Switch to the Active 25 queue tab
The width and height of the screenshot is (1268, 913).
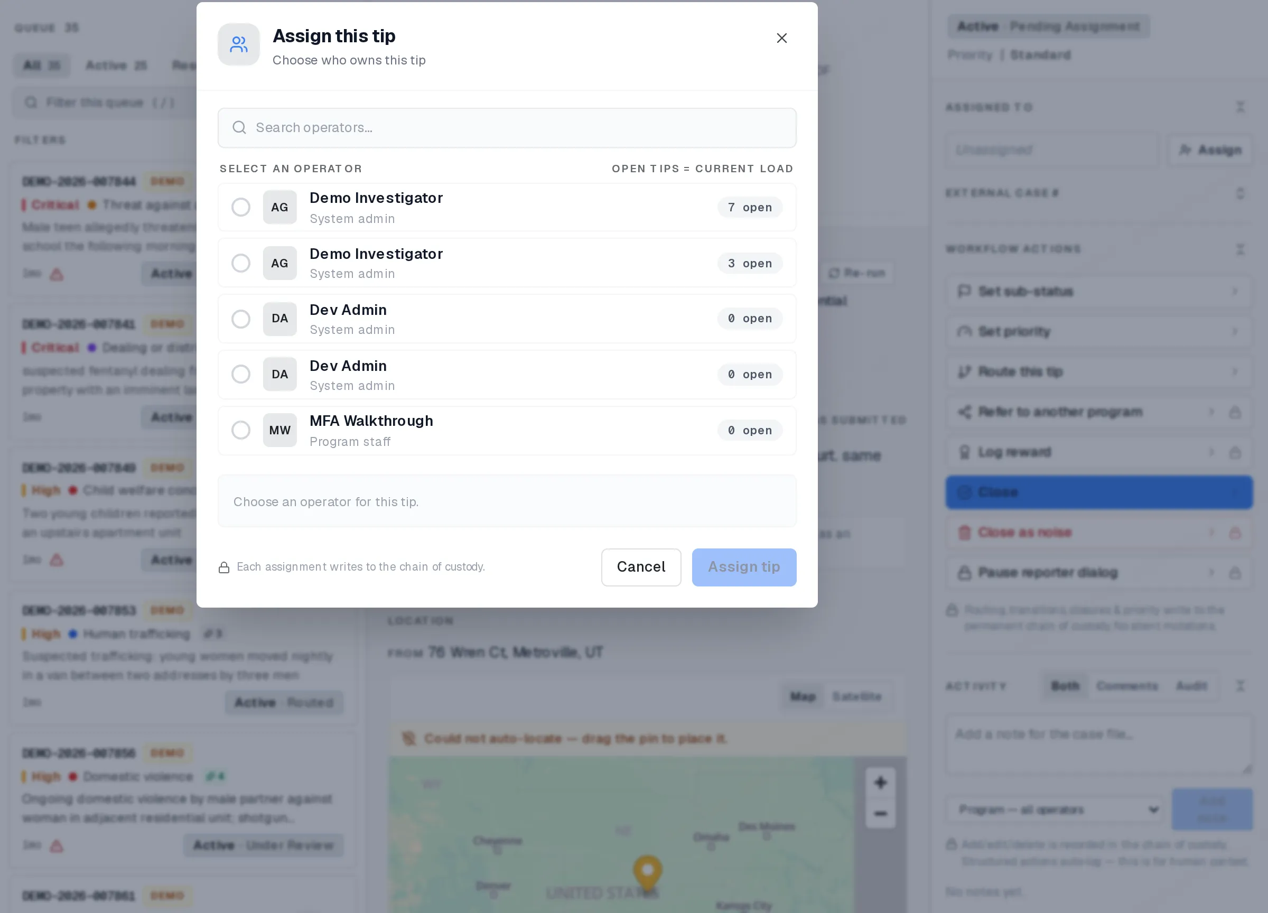click(116, 66)
